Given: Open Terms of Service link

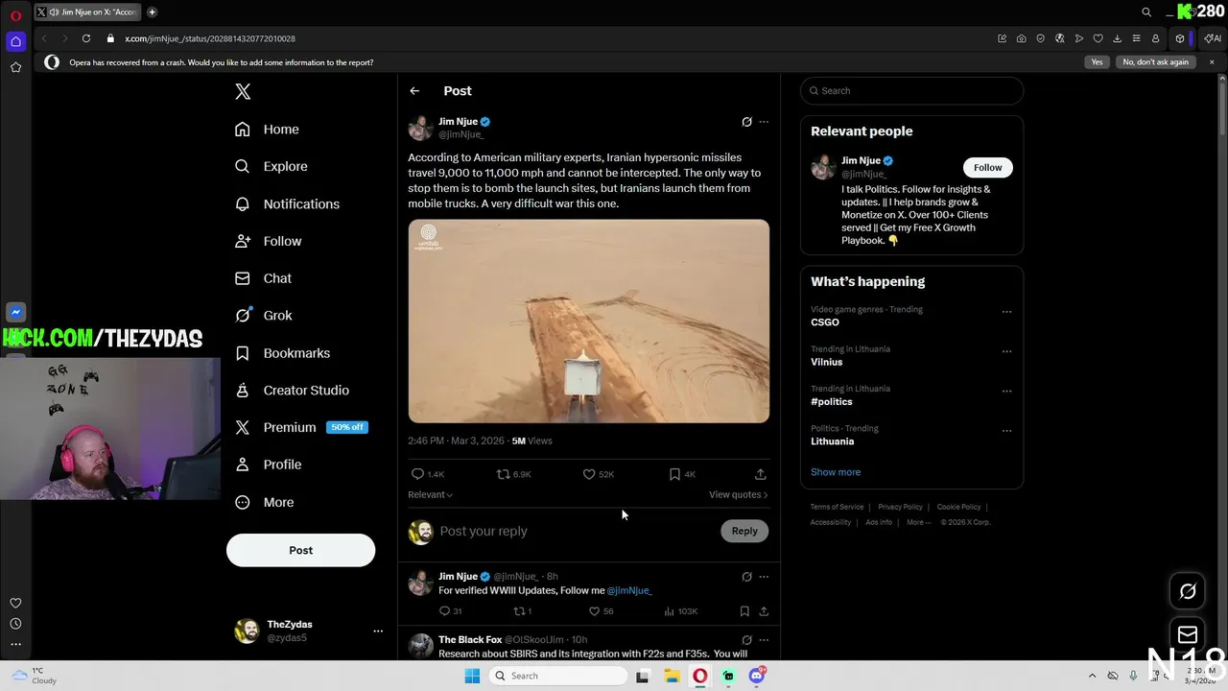Looking at the screenshot, I should click(x=837, y=507).
